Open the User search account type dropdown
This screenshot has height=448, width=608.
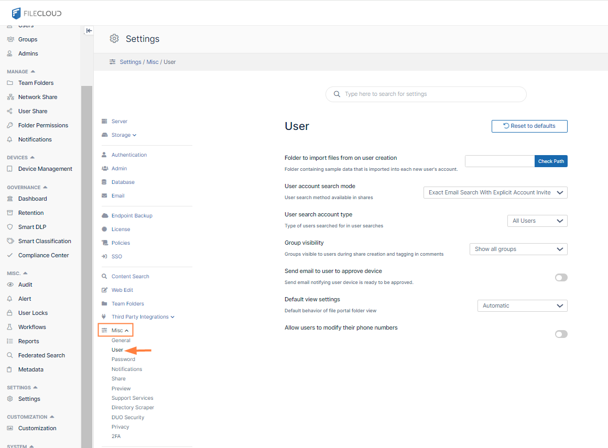[x=537, y=221]
